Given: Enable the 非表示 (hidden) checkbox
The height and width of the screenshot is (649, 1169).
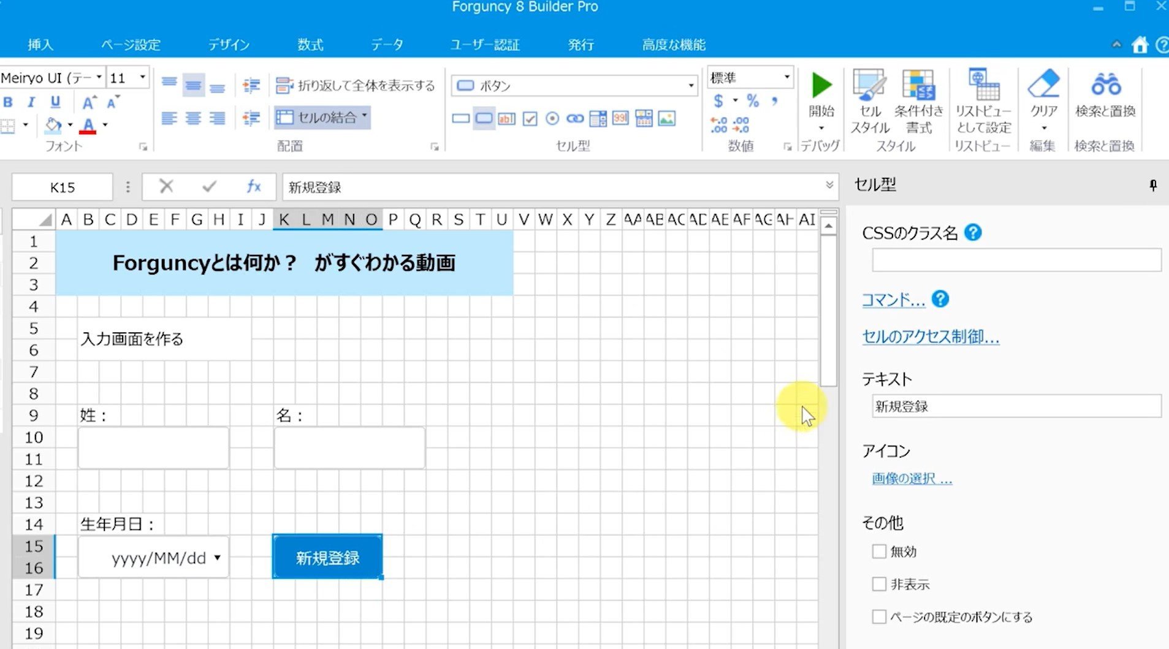Looking at the screenshot, I should click(x=879, y=584).
